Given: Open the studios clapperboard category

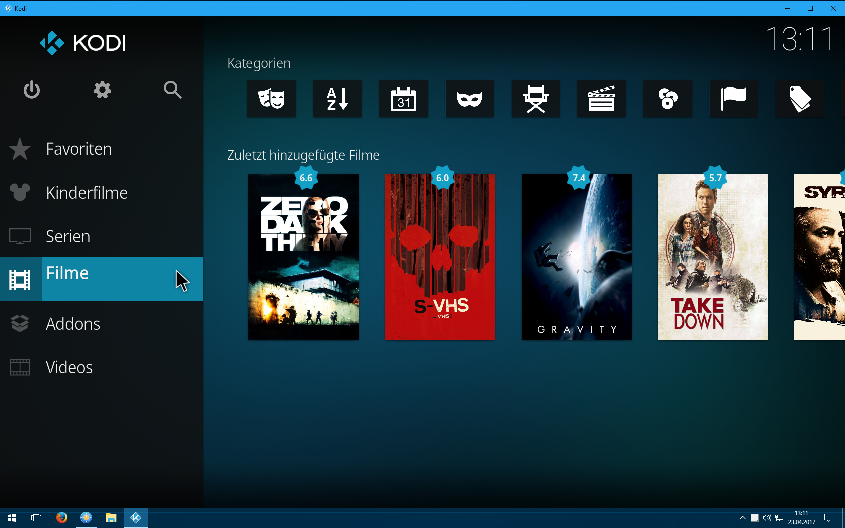Looking at the screenshot, I should tap(602, 99).
